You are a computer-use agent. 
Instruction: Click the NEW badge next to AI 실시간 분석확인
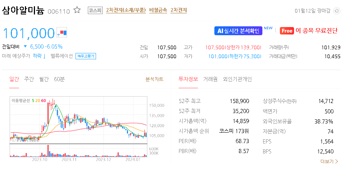[268, 28]
